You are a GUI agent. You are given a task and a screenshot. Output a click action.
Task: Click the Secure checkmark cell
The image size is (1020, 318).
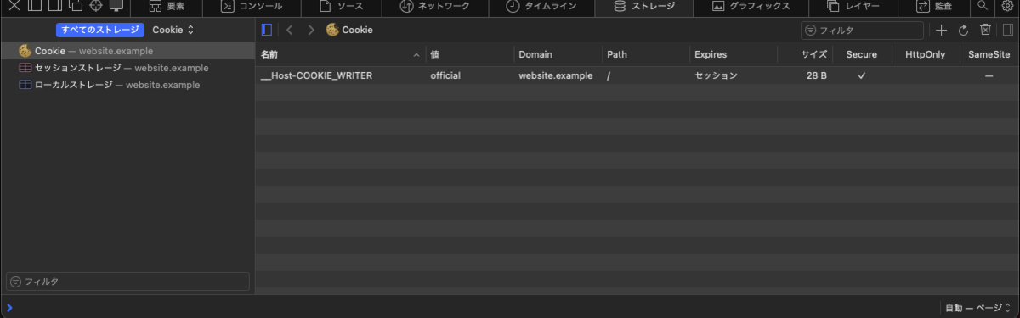(x=861, y=75)
